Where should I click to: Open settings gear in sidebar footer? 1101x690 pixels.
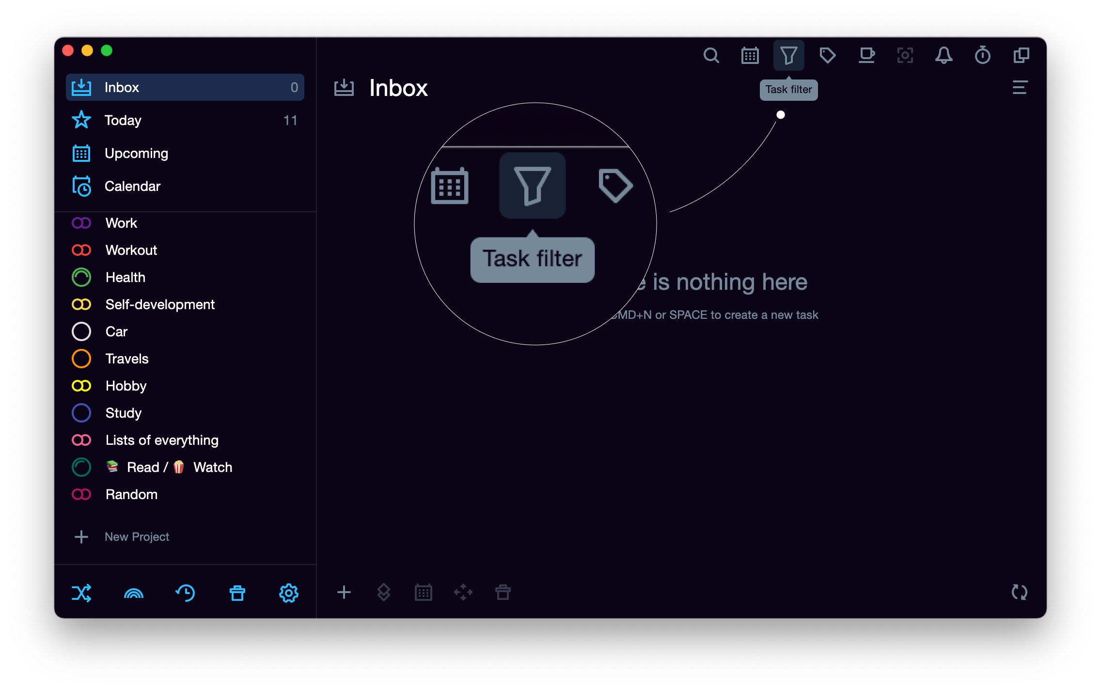point(289,593)
